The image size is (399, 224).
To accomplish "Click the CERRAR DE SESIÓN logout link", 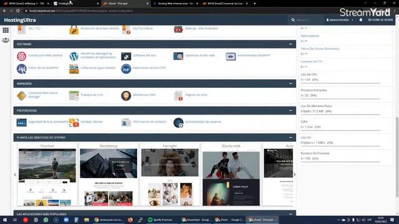I will 381,20.
